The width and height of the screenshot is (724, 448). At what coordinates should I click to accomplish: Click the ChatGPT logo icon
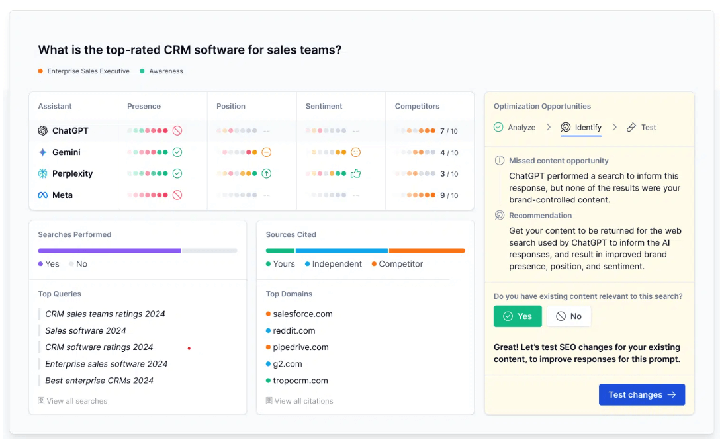point(43,131)
